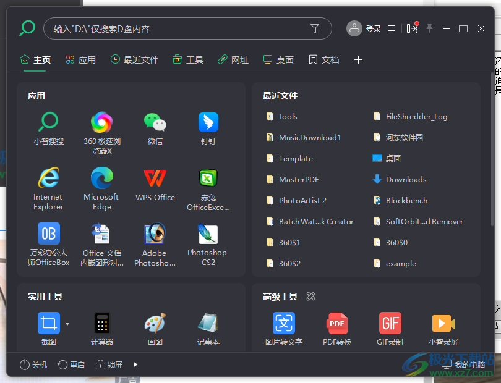Open recent SoftOrbit...d Remover
This screenshot has height=383, width=501.
pyautogui.click(x=418, y=222)
